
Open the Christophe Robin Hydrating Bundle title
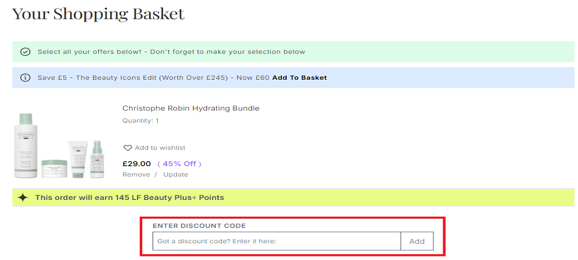191,108
